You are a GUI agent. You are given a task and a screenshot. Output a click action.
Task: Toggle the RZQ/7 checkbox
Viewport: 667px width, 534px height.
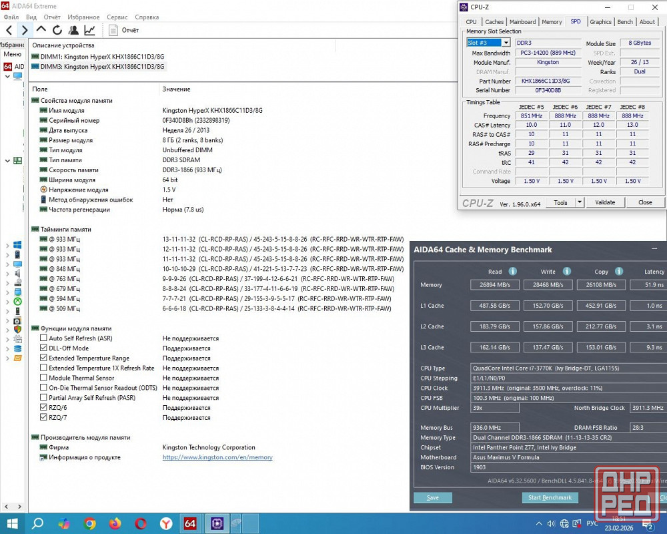(x=43, y=418)
